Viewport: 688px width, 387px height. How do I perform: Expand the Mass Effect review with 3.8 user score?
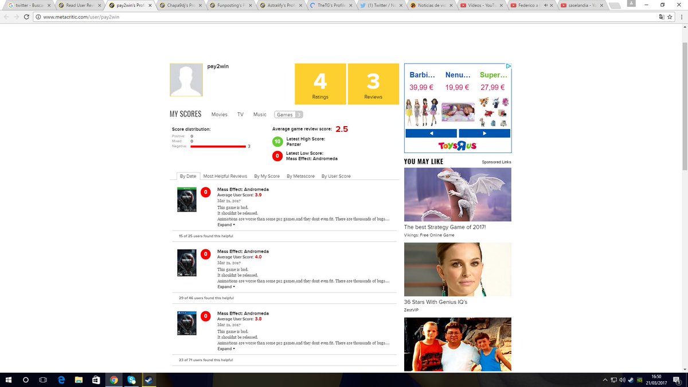click(226, 349)
